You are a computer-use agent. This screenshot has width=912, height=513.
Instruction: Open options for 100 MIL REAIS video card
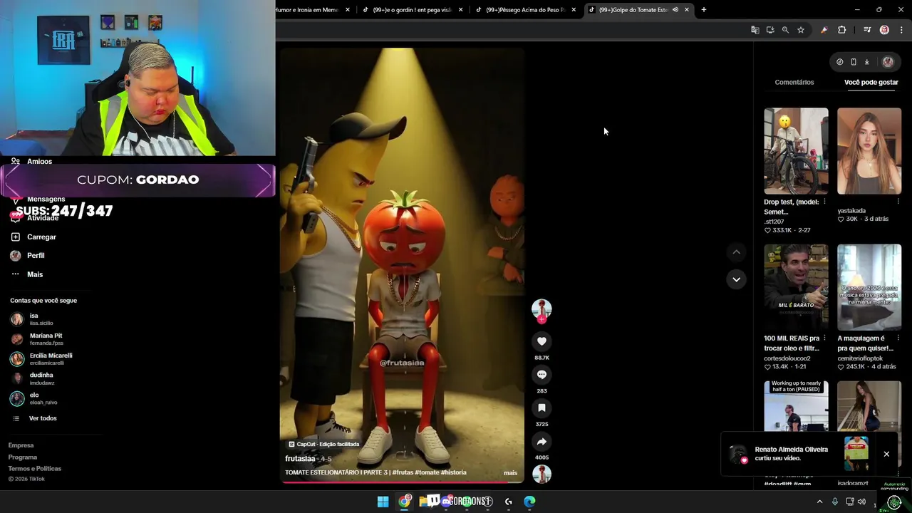824,338
